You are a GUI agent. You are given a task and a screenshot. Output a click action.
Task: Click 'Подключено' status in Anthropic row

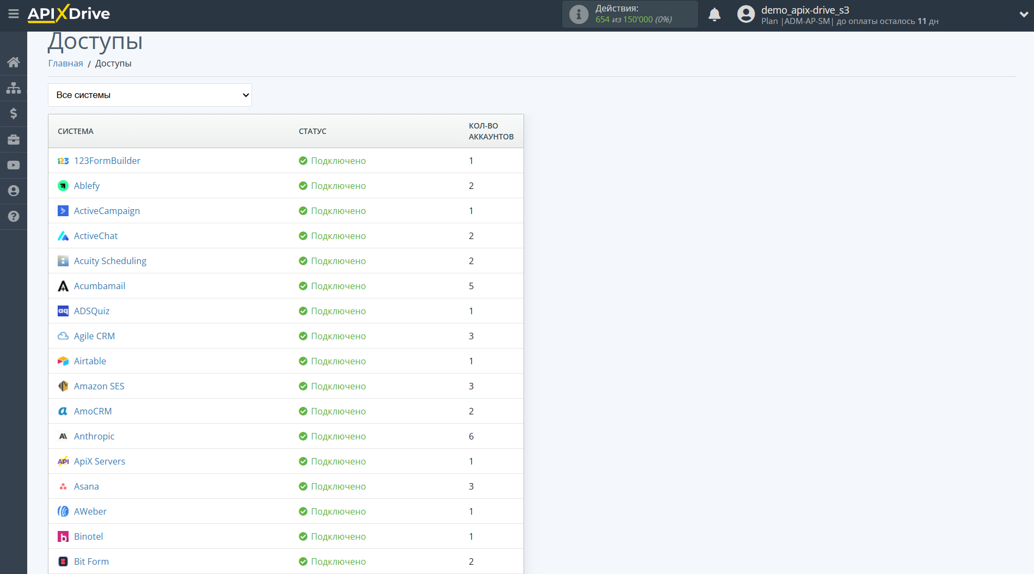click(332, 436)
